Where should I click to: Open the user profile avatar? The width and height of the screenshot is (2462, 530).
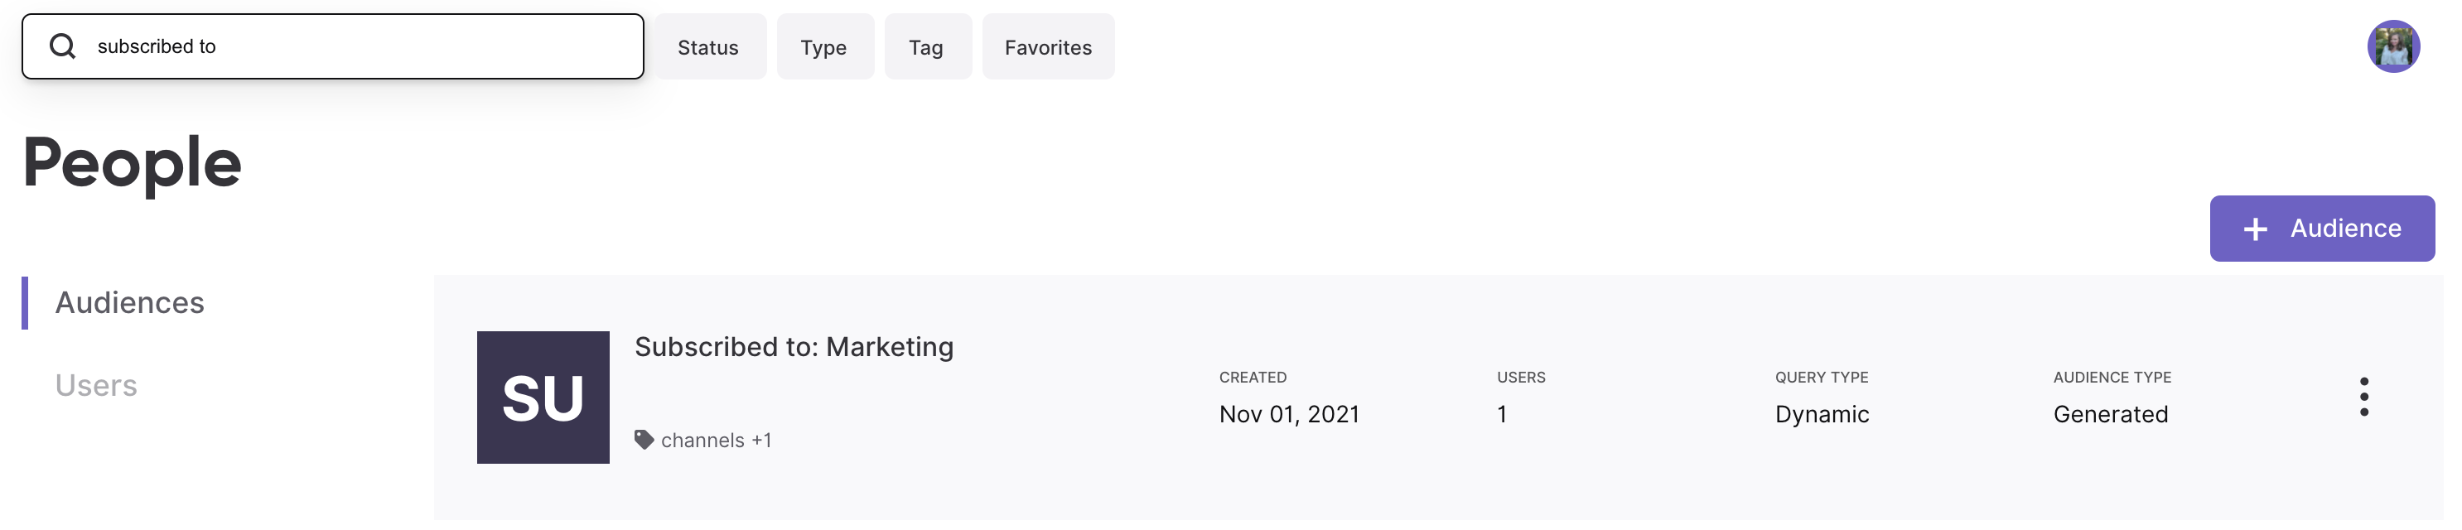[x=2393, y=46]
